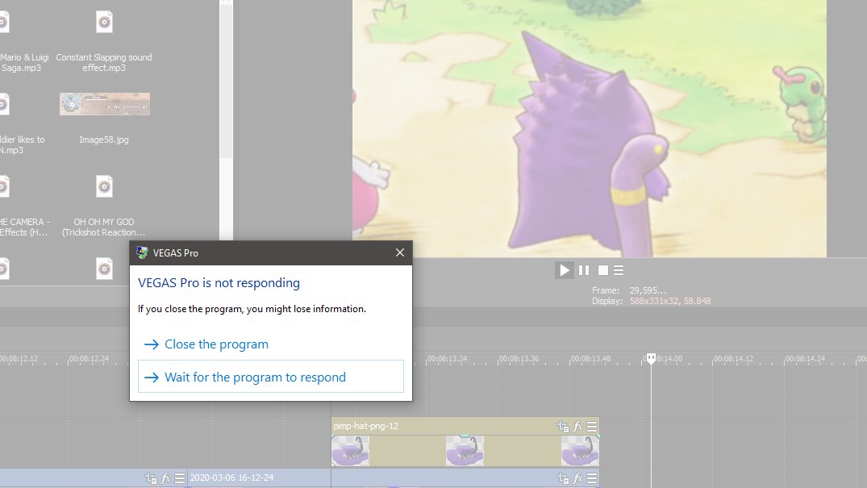This screenshot has height=488, width=867.
Task: Click the 00:08:13.48 mark on timeline ruler
Action: coord(590,358)
